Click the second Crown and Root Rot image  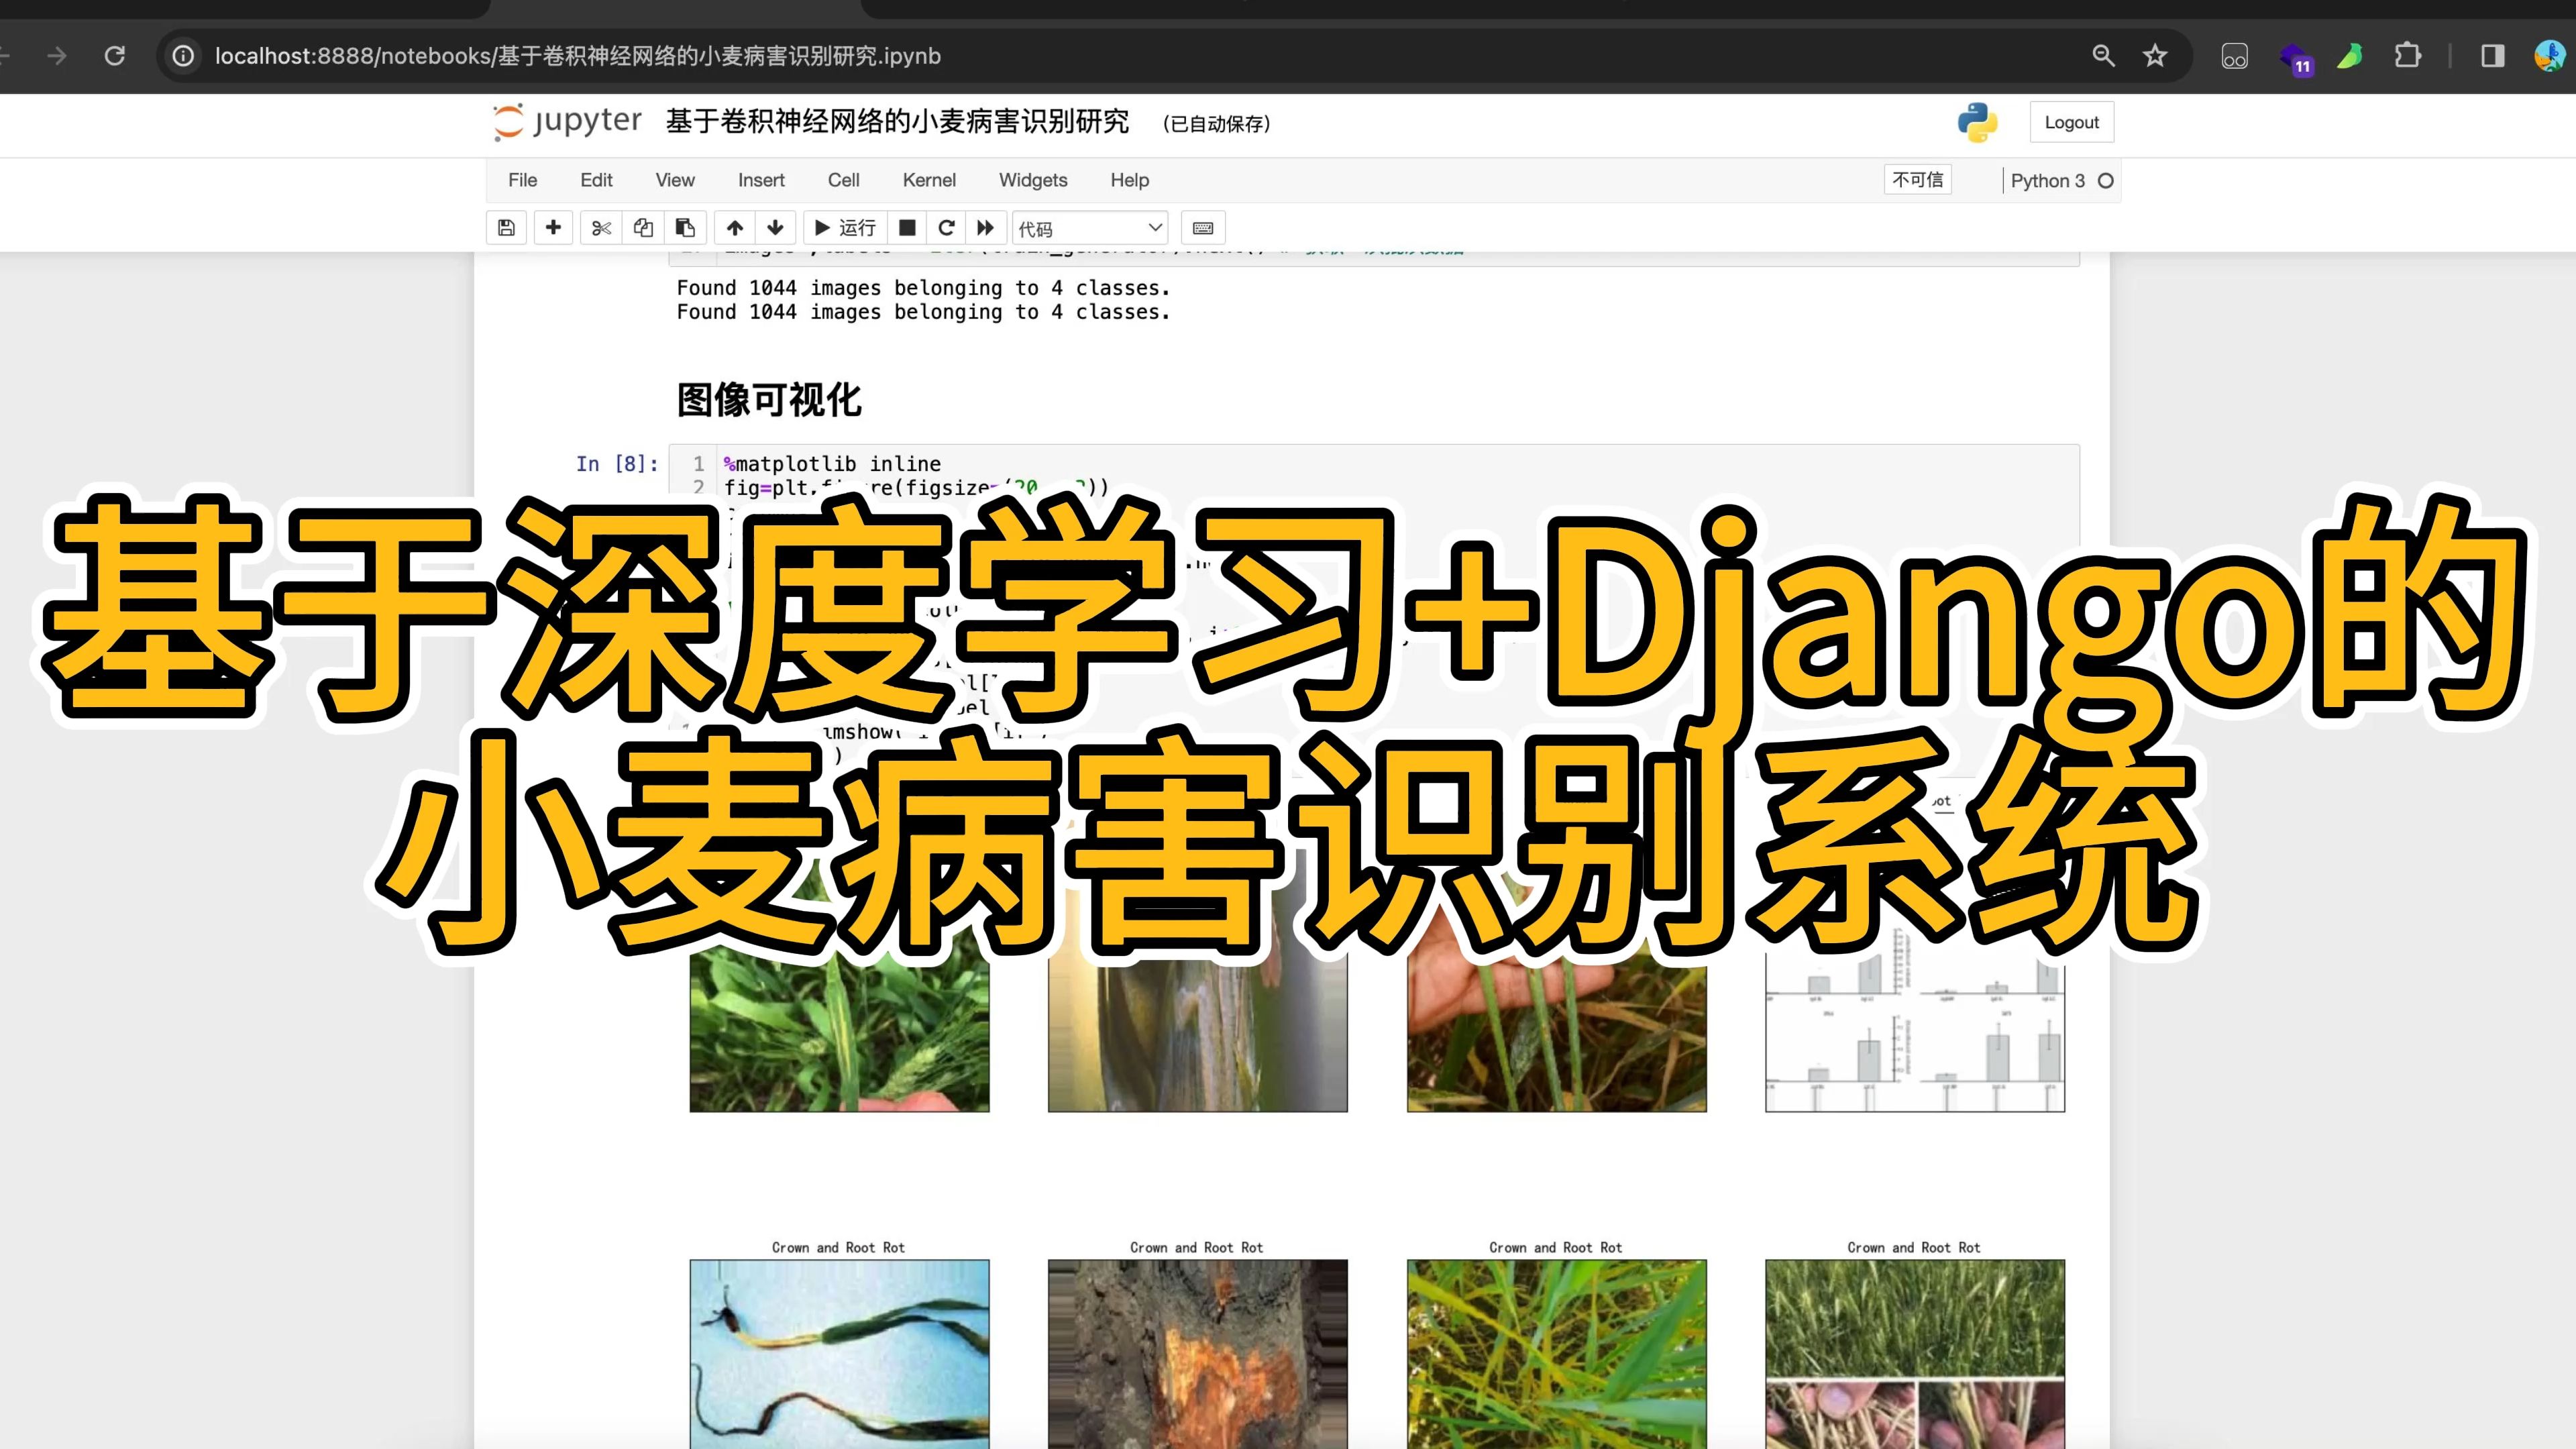(1197, 1353)
